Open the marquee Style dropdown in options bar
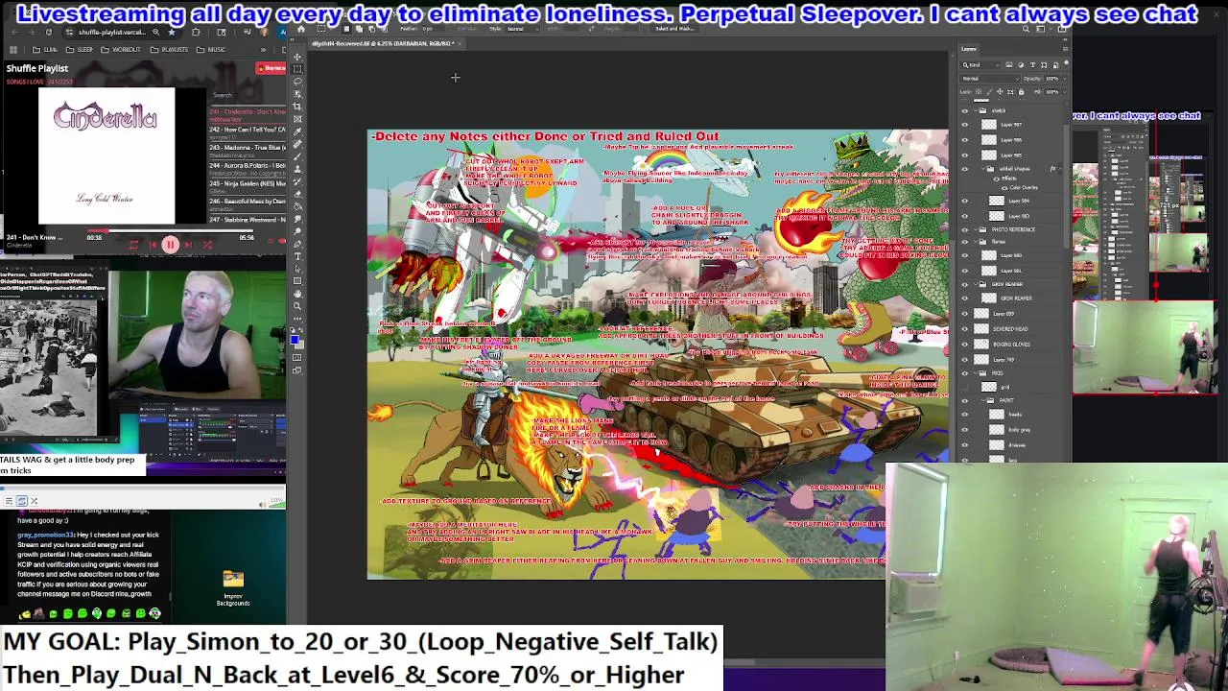Viewport: 1228px width, 691px height. (523, 29)
